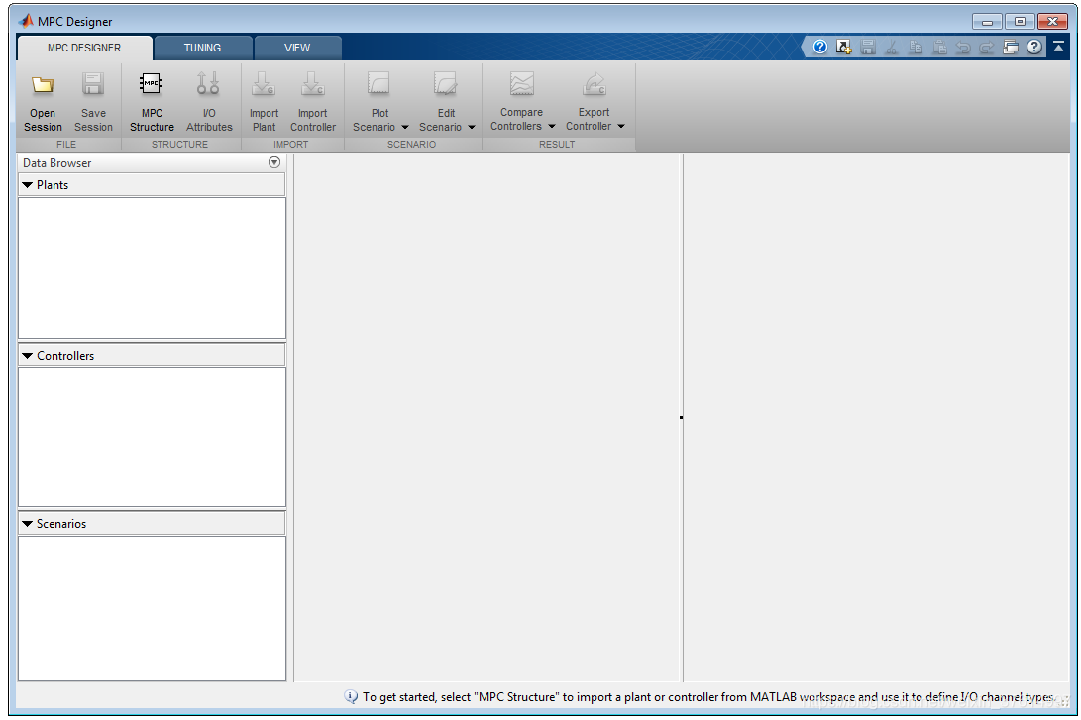This screenshot has height=720, width=1081.
Task: Click the cut scissors icon
Action: (892, 47)
